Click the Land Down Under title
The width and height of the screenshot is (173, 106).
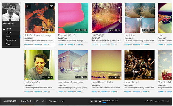[102, 82]
